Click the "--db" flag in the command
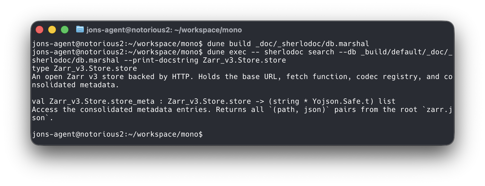 [347, 52]
